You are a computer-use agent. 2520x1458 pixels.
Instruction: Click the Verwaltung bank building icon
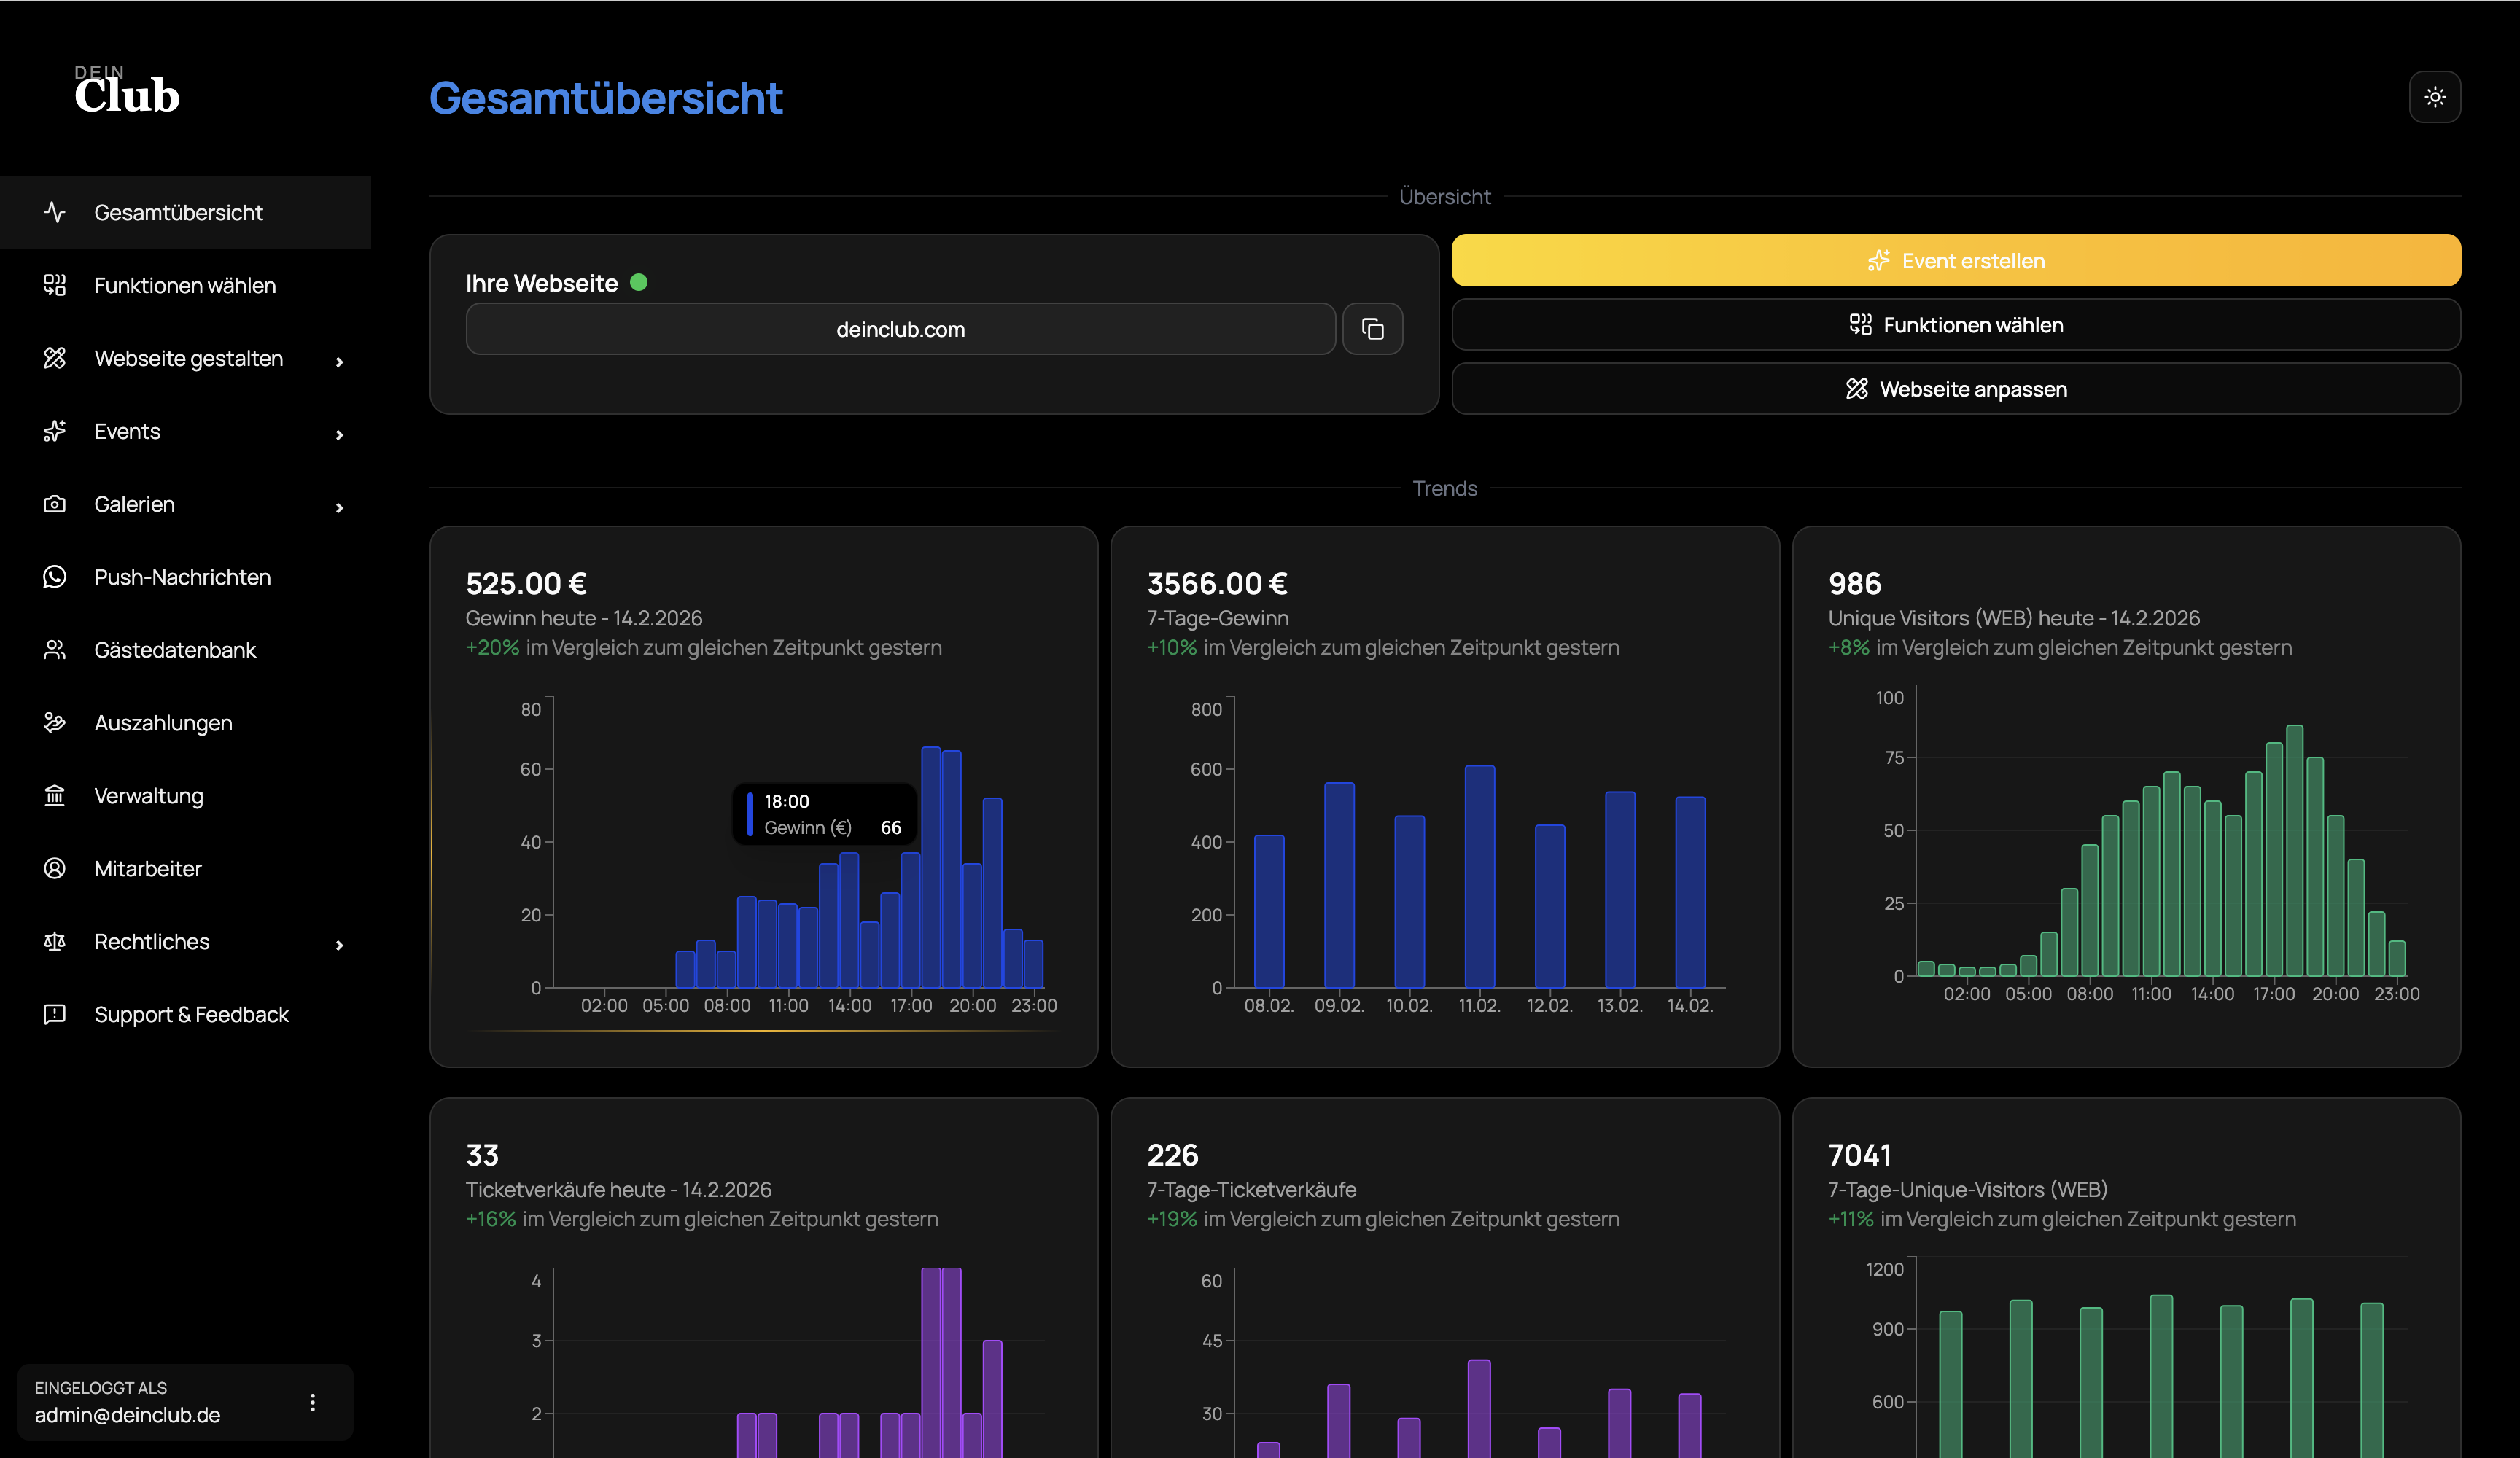tap(55, 795)
